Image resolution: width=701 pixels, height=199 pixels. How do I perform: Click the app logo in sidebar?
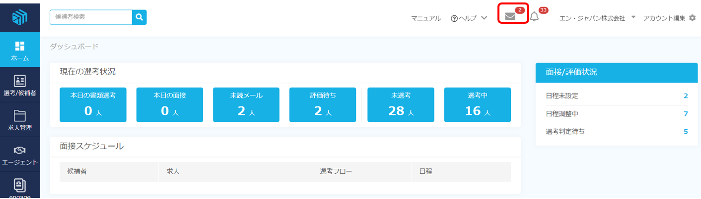point(20,17)
